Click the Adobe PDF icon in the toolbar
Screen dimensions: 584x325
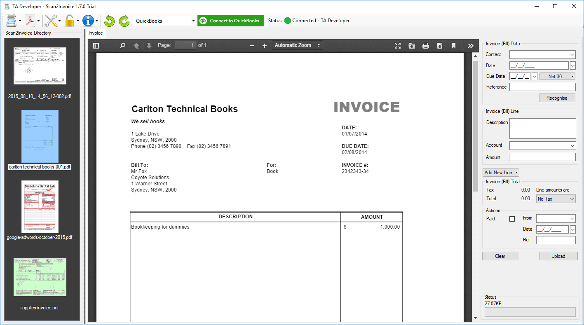[x=30, y=20]
